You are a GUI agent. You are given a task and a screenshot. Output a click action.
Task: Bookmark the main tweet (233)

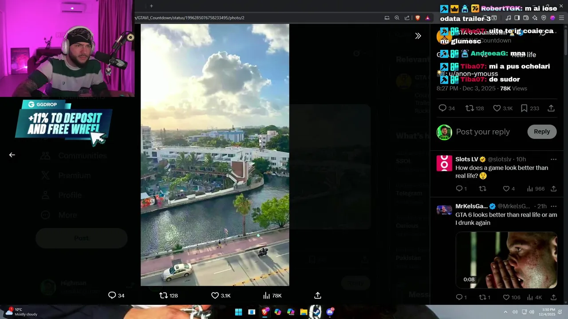[529, 108]
